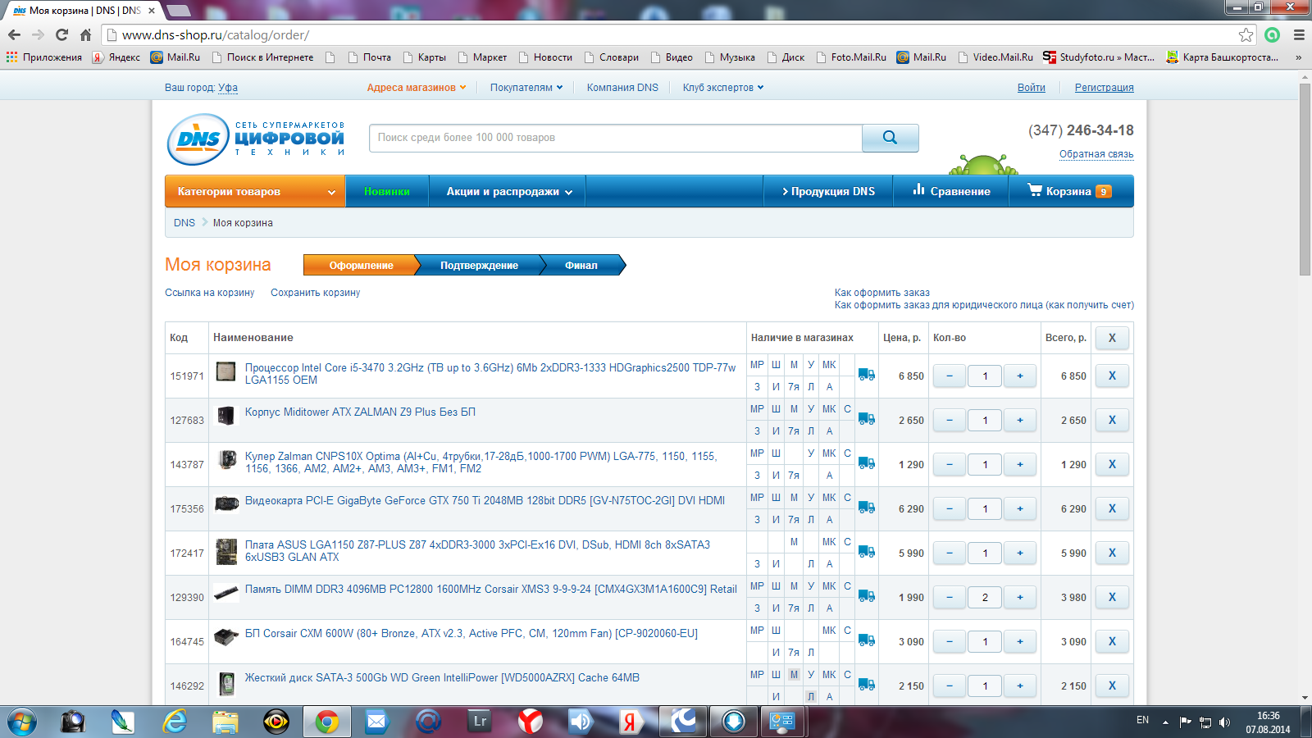Expand the Категории товаров menu
The width and height of the screenshot is (1312, 738).
point(255,191)
